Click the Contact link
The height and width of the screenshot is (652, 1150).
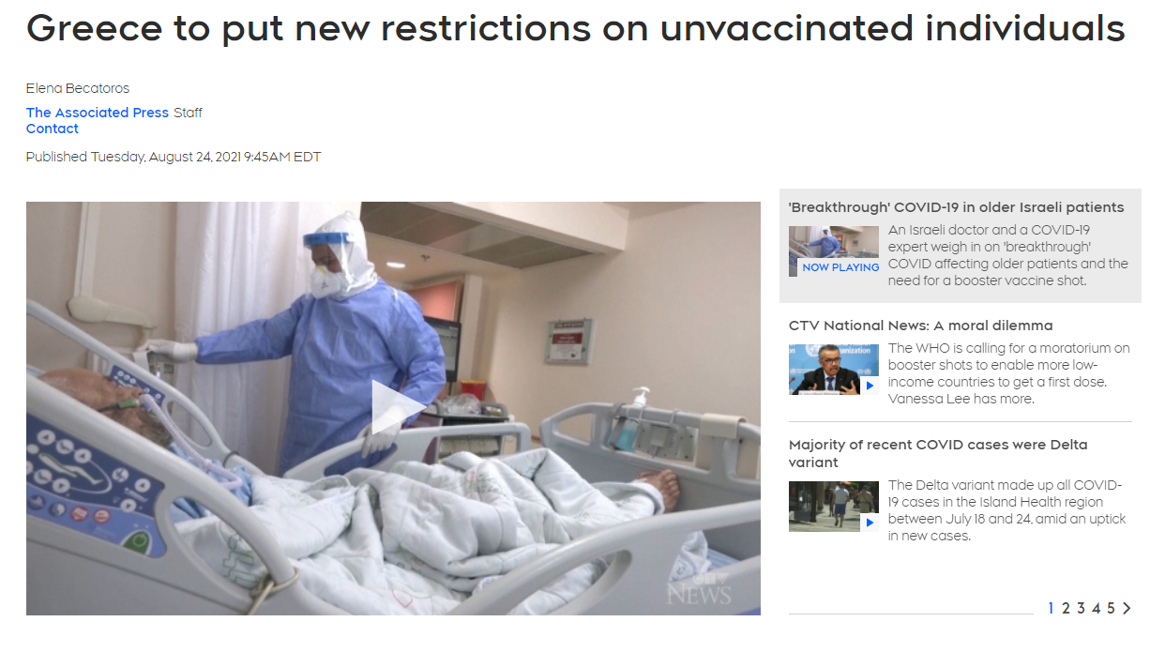click(53, 129)
